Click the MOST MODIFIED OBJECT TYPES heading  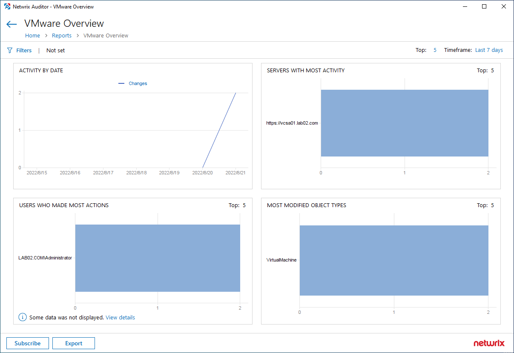(307, 205)
